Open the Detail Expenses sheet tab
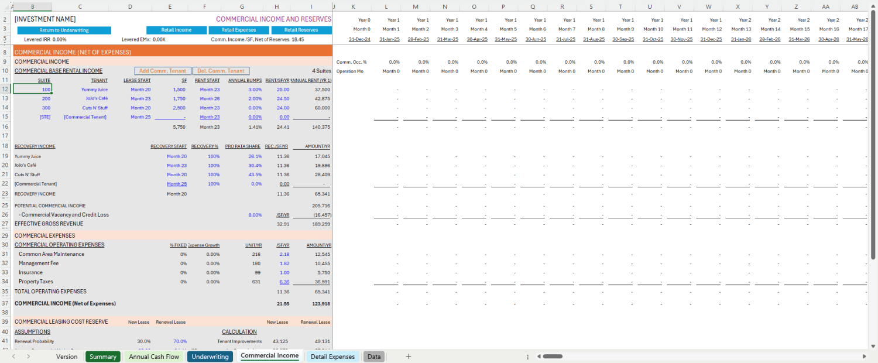This screenshot has height=363, width=878. pos(332,357)
